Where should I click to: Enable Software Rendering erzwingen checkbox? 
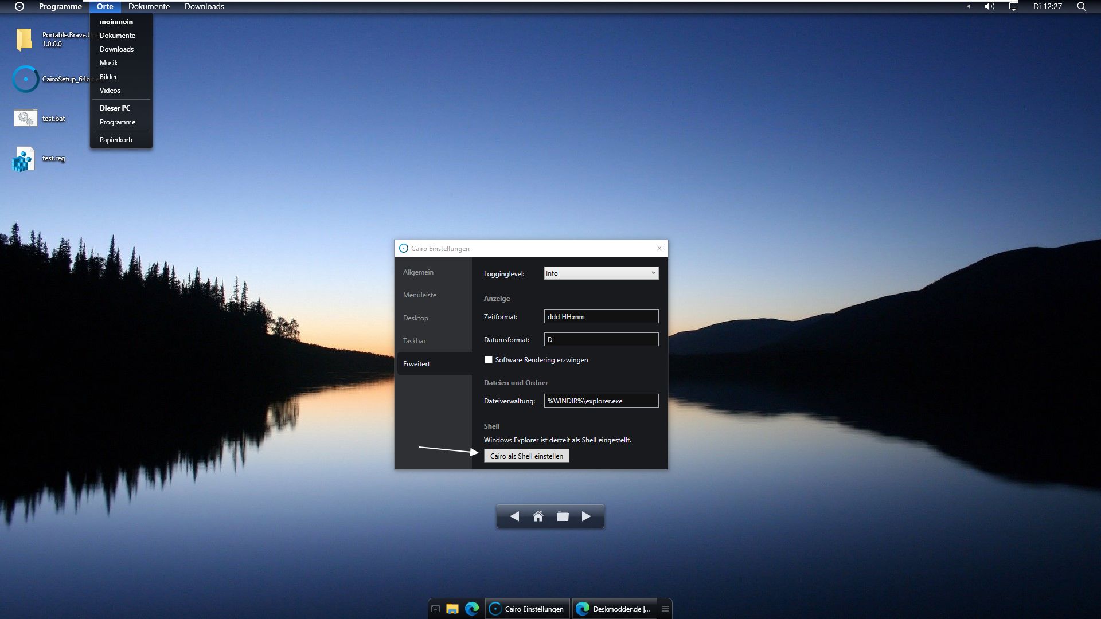[x=489, y=360]
